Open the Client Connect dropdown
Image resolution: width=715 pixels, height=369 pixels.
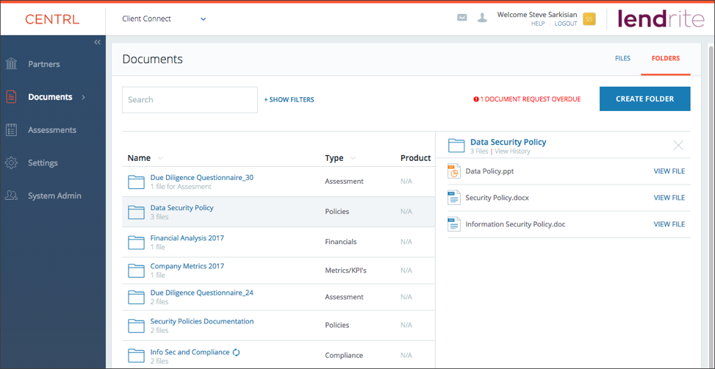pyautogui.click(x=164, y=18)
